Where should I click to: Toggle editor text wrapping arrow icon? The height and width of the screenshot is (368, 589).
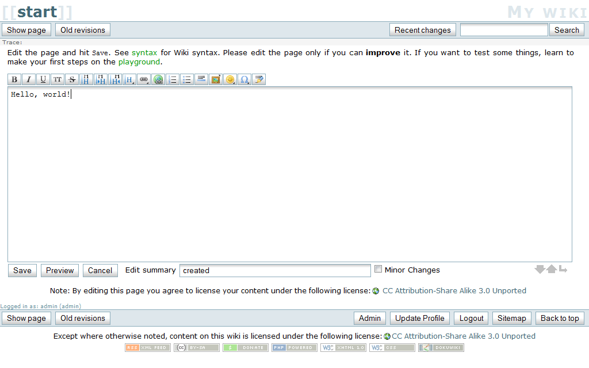563,269
